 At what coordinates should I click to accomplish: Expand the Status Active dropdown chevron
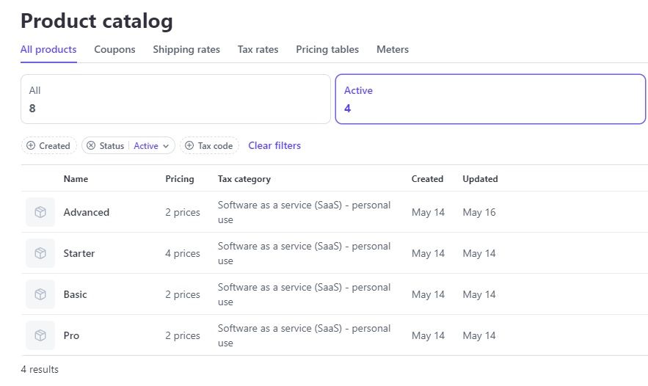point(166,146)
